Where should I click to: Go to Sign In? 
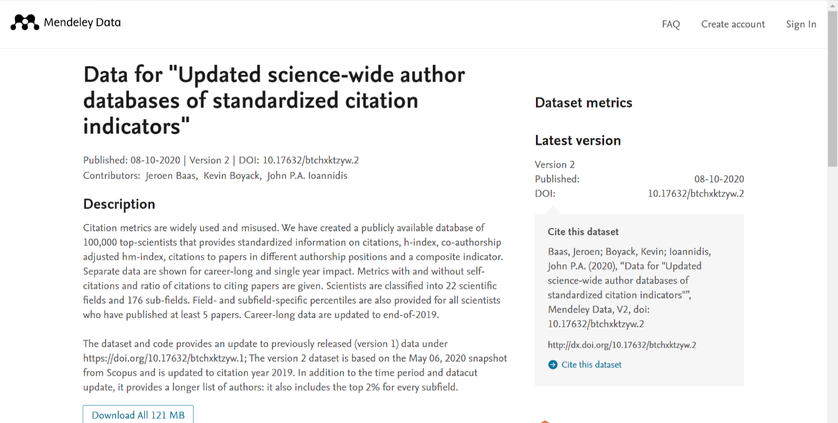801,24
